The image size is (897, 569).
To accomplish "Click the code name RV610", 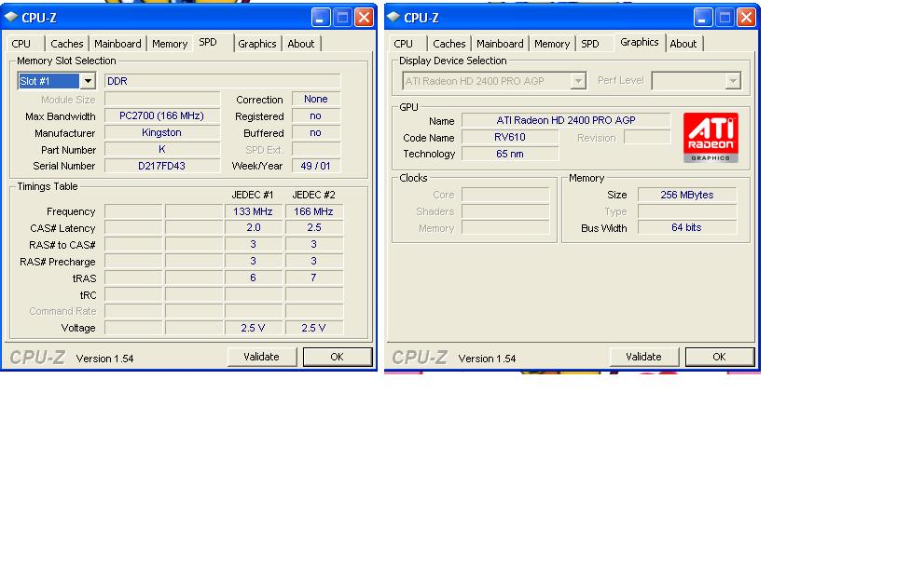I will [510, 137].
